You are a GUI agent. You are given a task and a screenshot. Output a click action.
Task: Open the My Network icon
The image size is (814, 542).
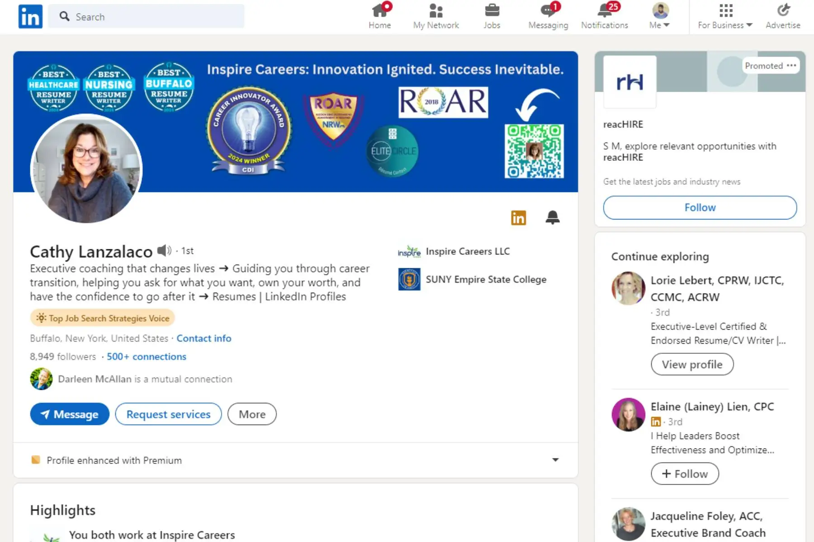click(x=435, y=10)
